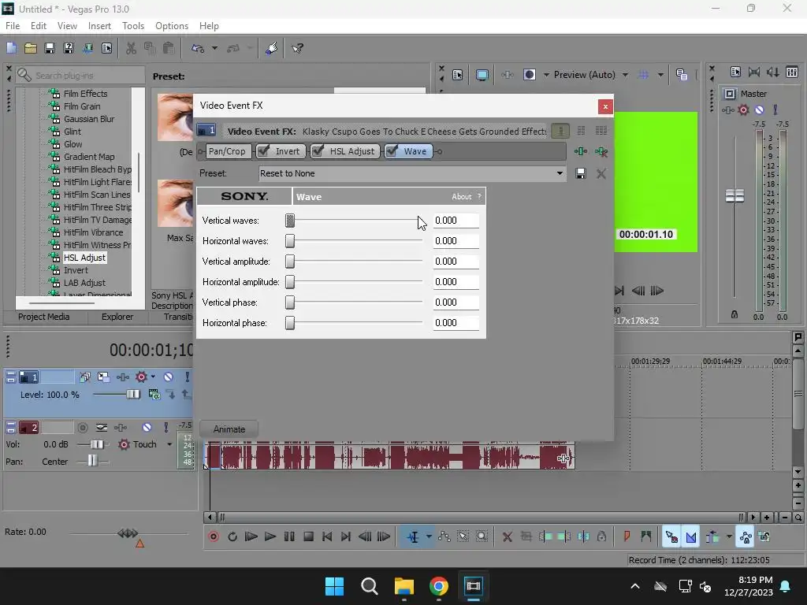Screen dimensions: 807x605
Task: Click Play From Start in transport
Action: (251, 536)
